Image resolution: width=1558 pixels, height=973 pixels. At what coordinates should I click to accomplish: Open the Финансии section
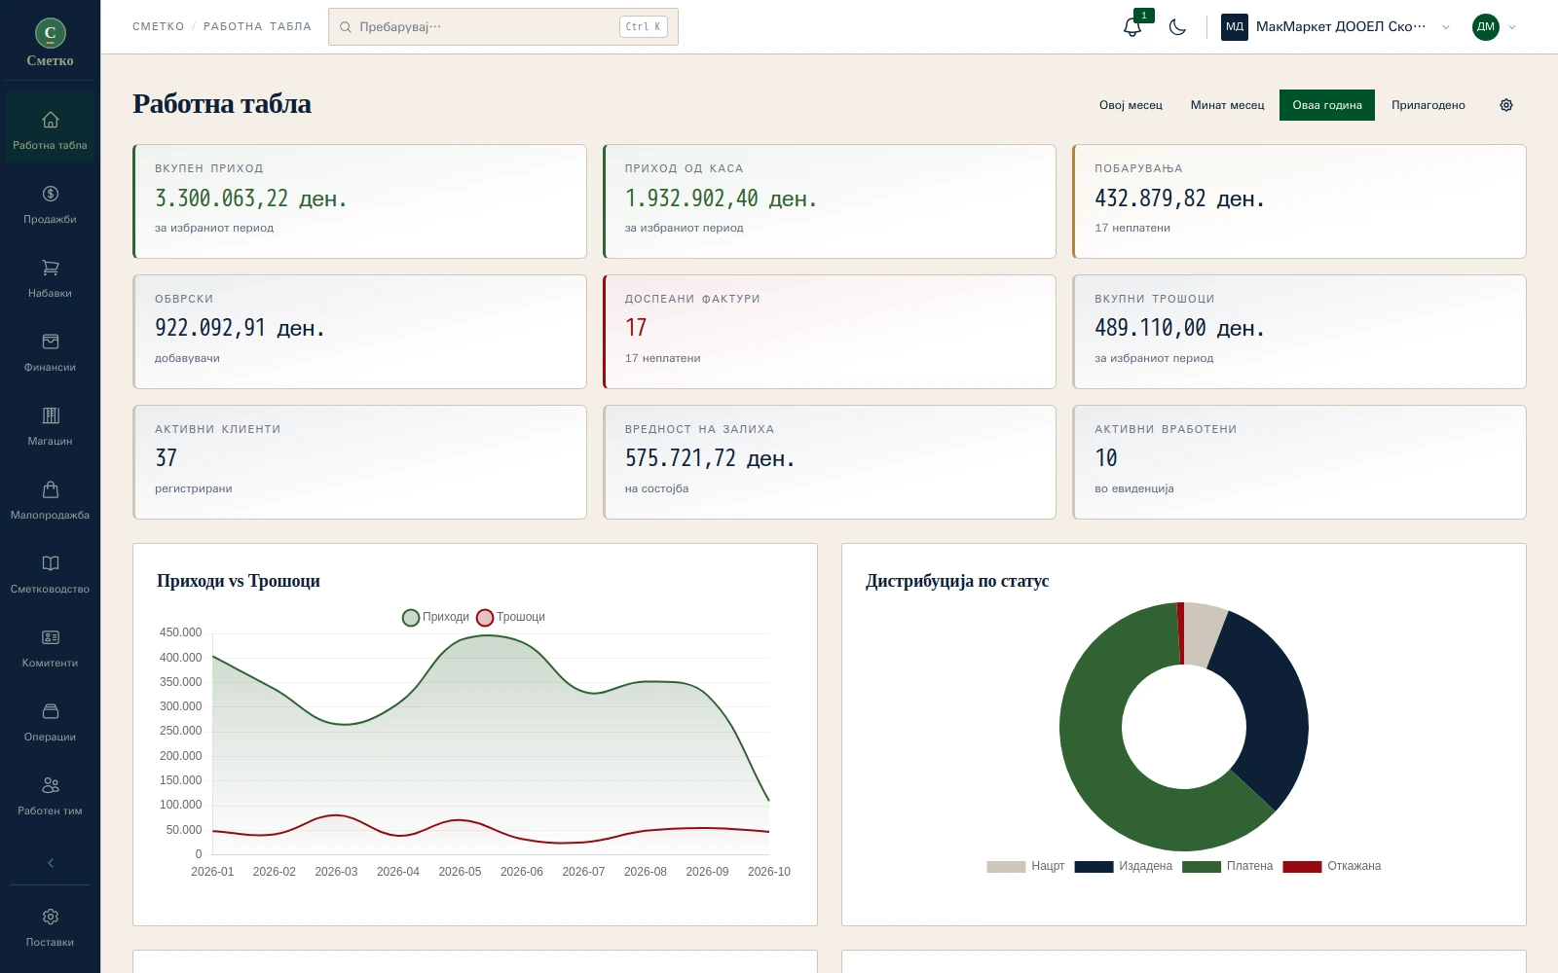pyautogui.click(x=50, y=349)
